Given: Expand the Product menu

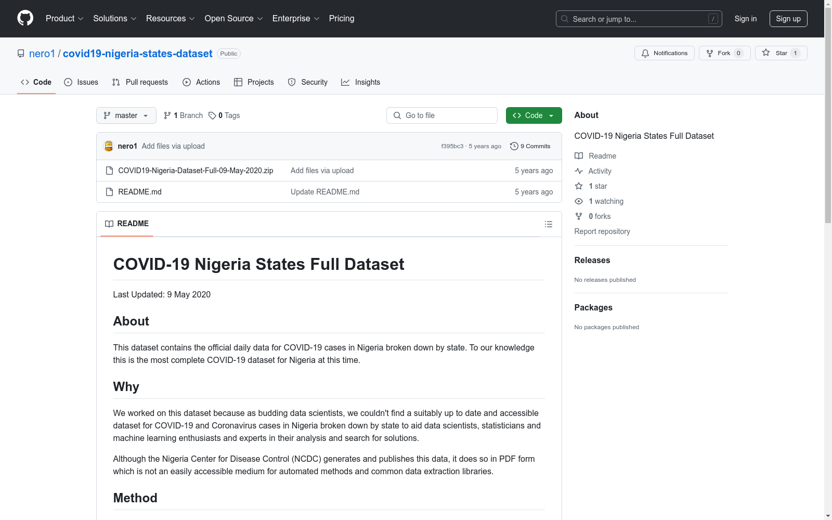Looking at the screenshot, I should (64, 19).
